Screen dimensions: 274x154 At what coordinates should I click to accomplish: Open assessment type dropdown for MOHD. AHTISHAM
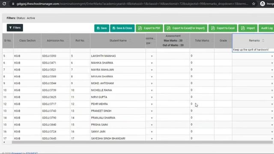coord(152,84)
